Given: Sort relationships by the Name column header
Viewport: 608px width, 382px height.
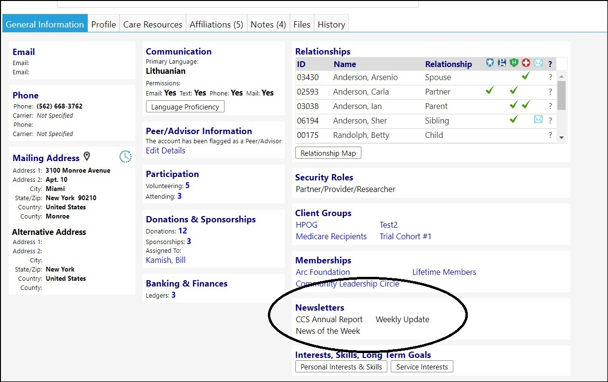Looking at the screenshot, I should (x=345, y=64).
